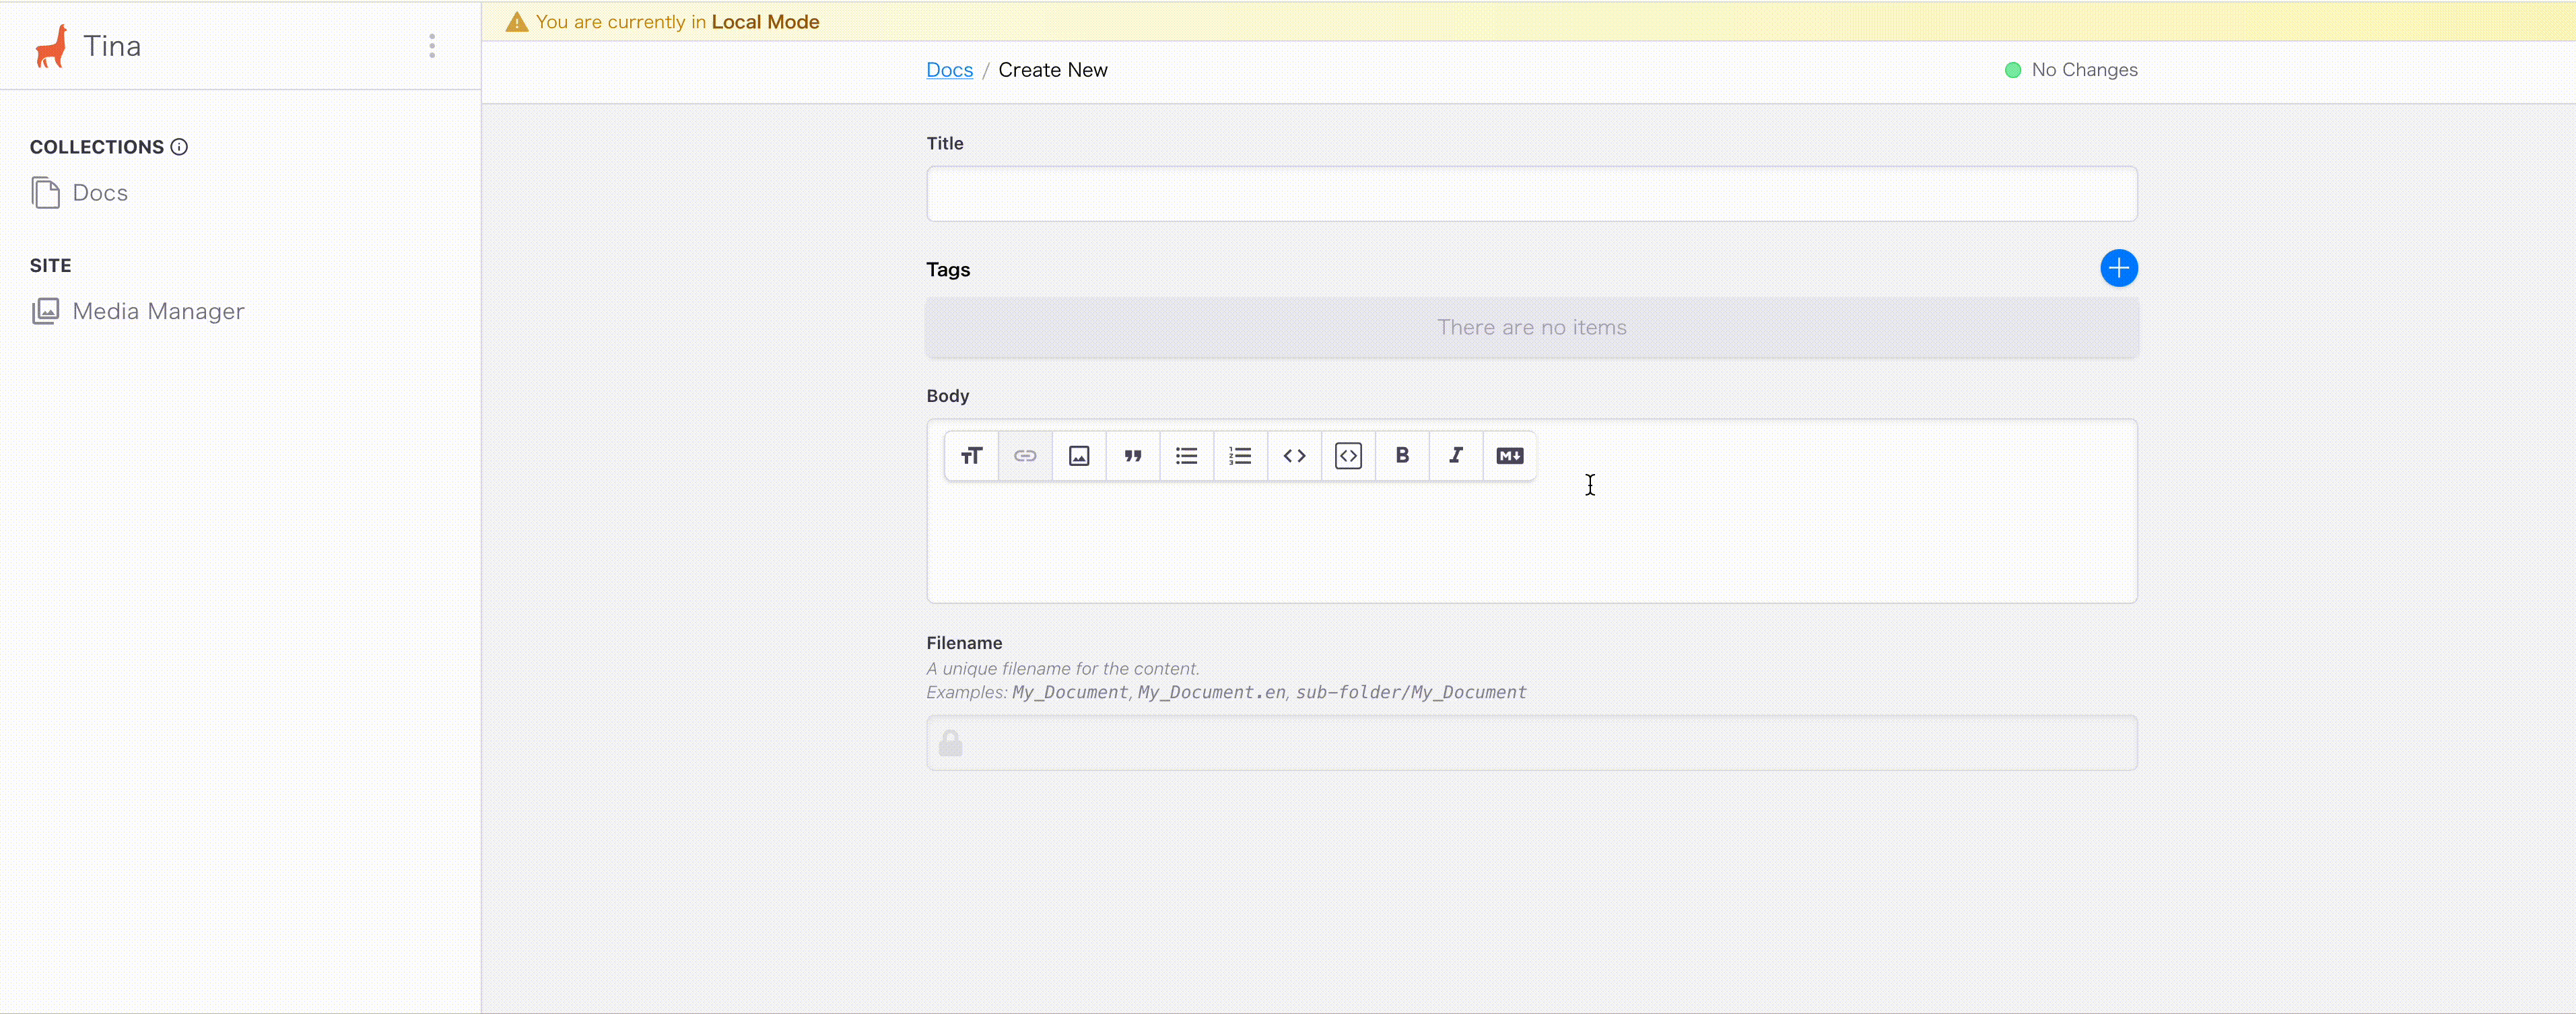
Task: Toggle bold formatting
Action: (x=1402, y=456)
